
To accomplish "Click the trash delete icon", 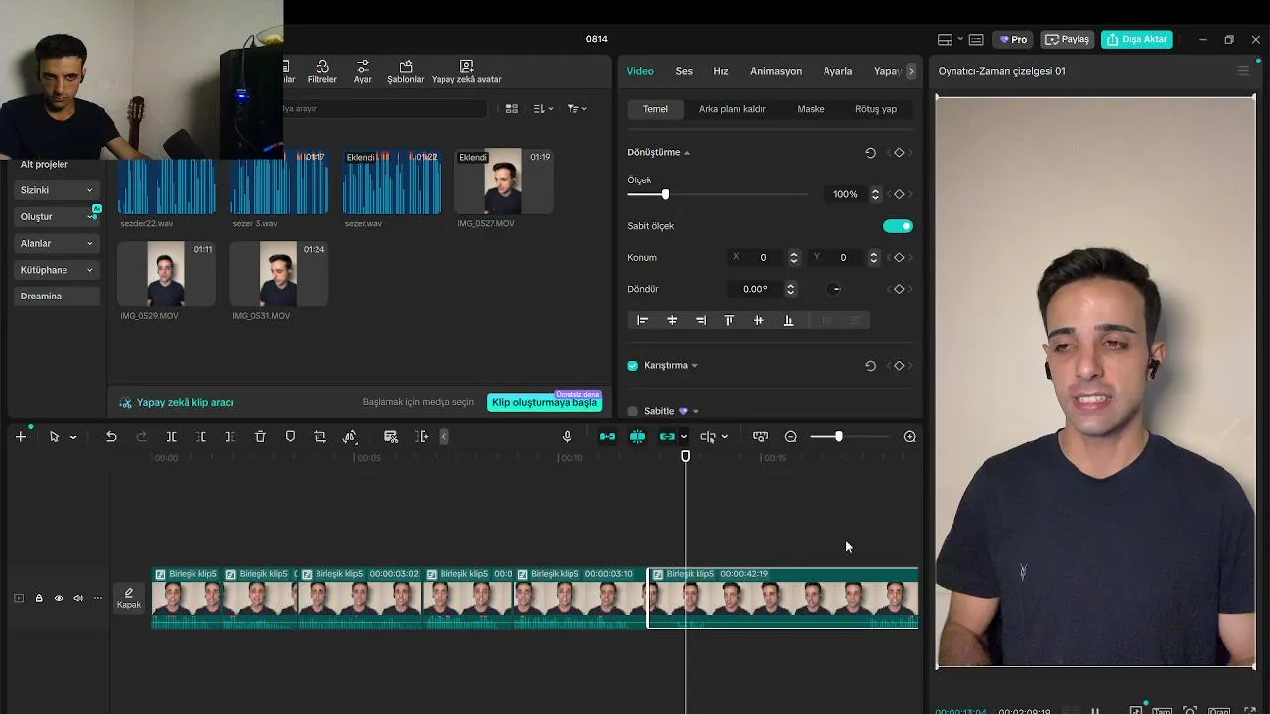I will pyautogui.click(x=260, y=437).
